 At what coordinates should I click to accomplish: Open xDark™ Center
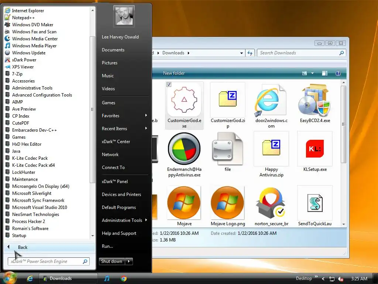point(116,142)
